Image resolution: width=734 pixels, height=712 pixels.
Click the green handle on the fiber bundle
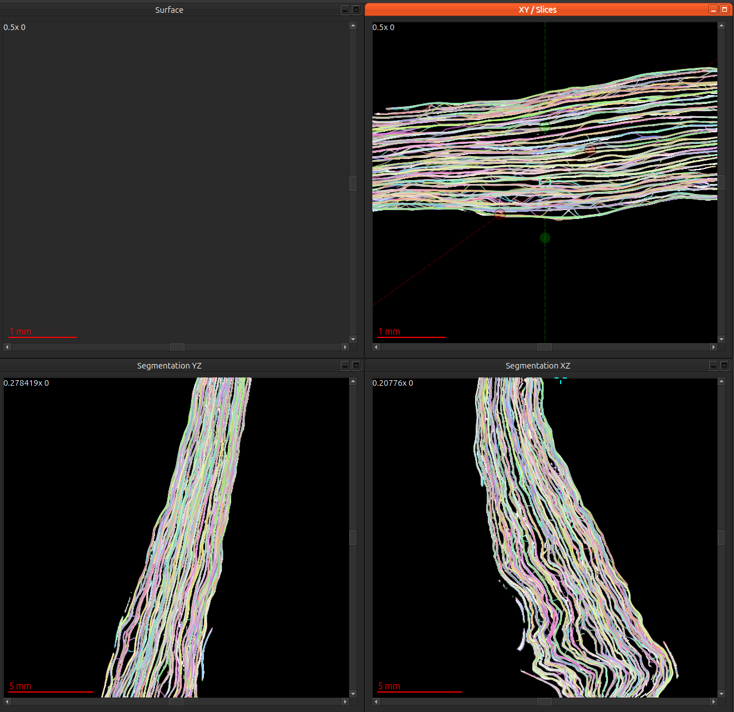pos(545,127)
